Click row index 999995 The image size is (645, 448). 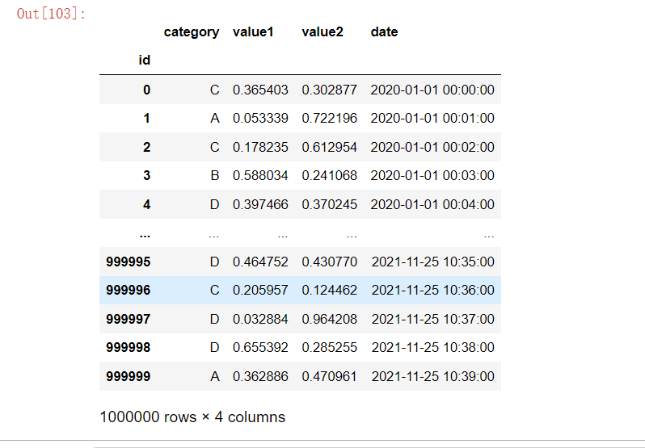point(128,262)
